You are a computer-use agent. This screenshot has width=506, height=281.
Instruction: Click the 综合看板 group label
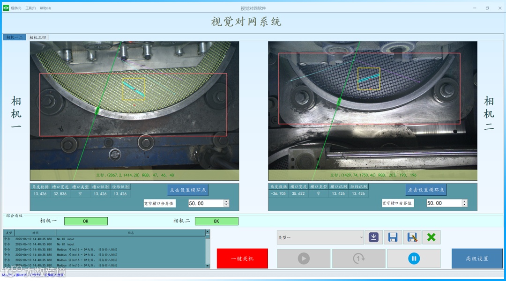coord(15,215)
